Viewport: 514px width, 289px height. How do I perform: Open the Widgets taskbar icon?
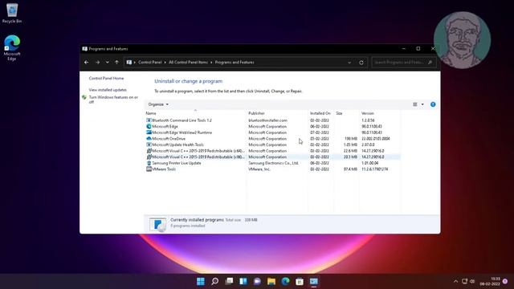pyautogui.click(x=243, y=281)
